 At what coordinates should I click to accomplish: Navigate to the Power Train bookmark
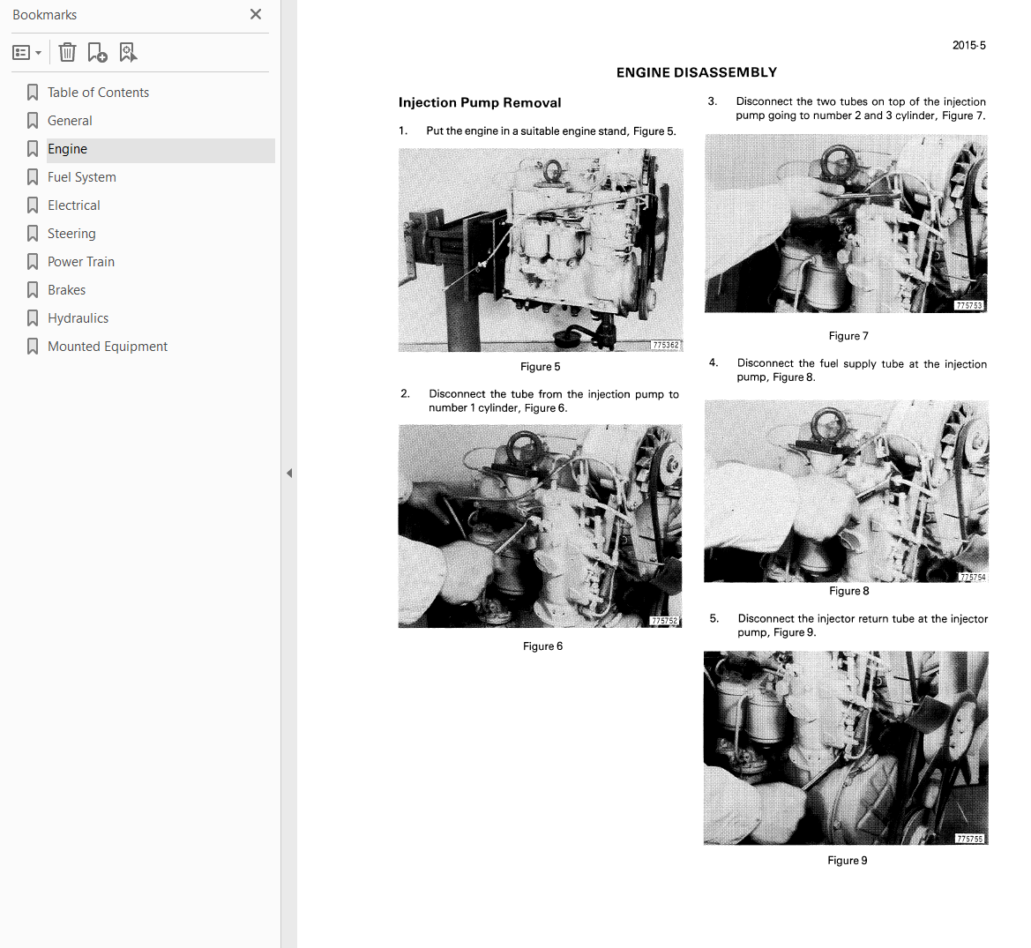coord(81,262)
